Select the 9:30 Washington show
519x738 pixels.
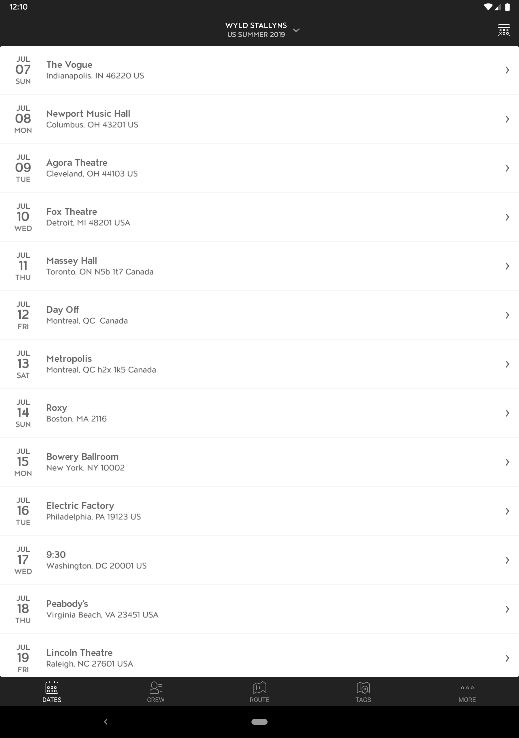pyautogui.click(x=259, y=560)
